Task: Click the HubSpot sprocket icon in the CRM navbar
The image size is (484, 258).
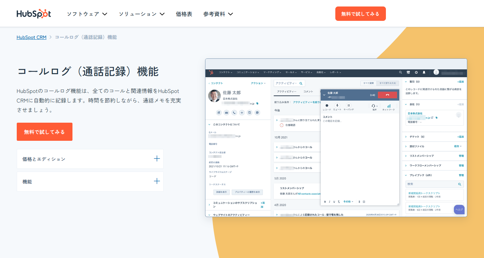Action: point(211,72)
